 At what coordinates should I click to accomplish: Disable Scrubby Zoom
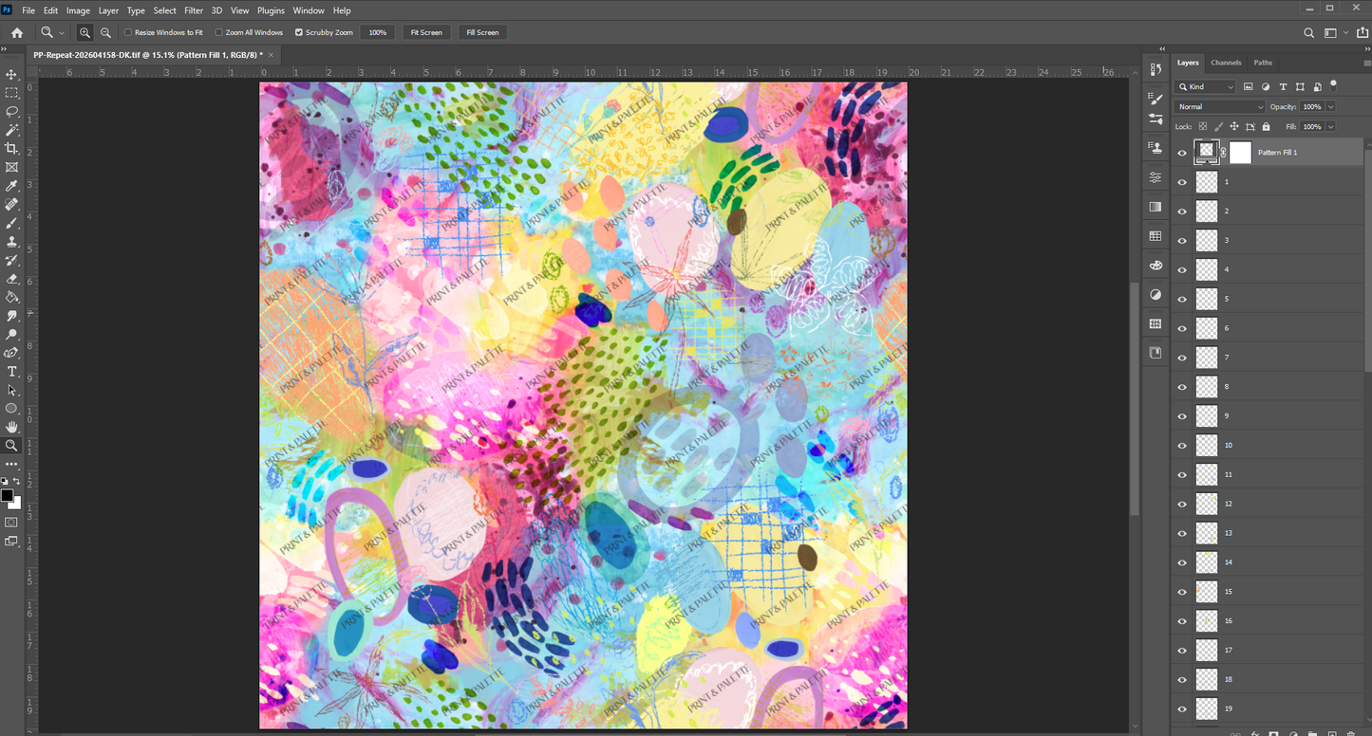coord(299,32)
